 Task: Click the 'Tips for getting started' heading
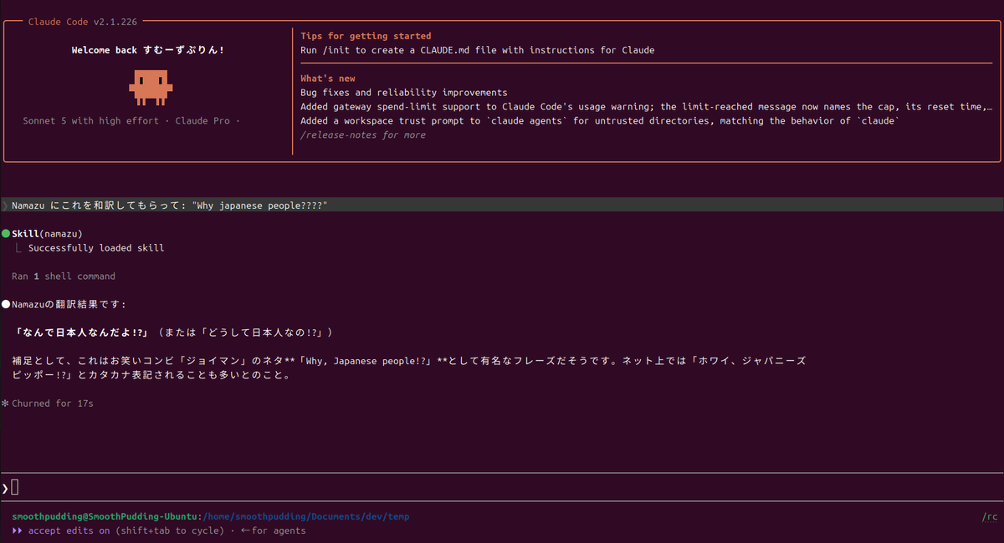(366, 36)
